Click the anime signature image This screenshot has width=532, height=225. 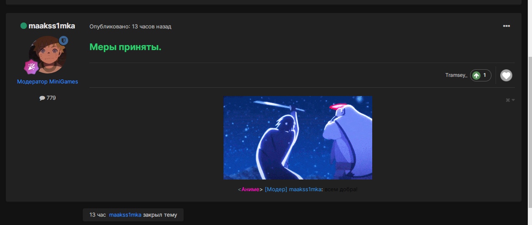[297, 138]
